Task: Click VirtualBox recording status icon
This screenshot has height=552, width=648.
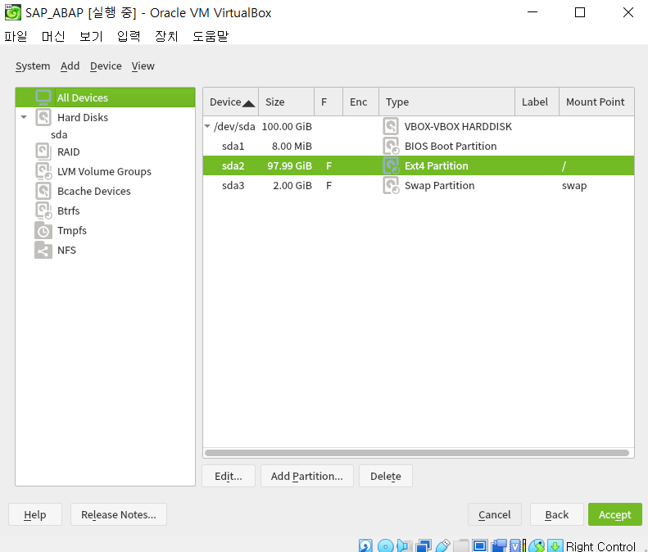Action: (x=499, y=545)
